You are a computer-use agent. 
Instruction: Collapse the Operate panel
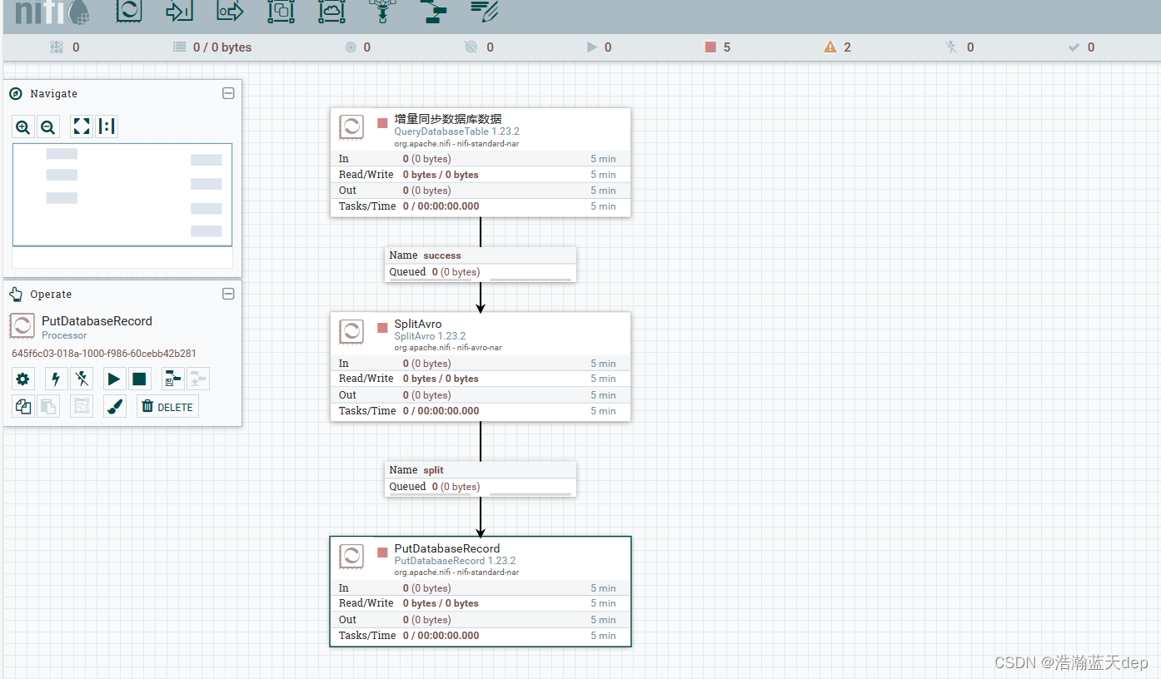[x=228, y=294]
